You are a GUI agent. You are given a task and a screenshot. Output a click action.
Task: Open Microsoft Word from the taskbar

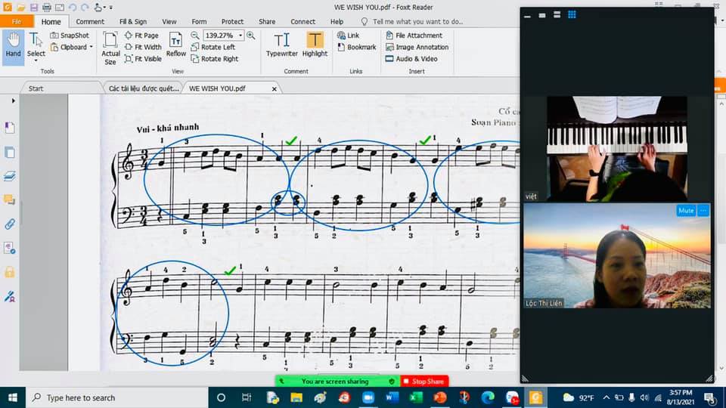coord(392,397)
